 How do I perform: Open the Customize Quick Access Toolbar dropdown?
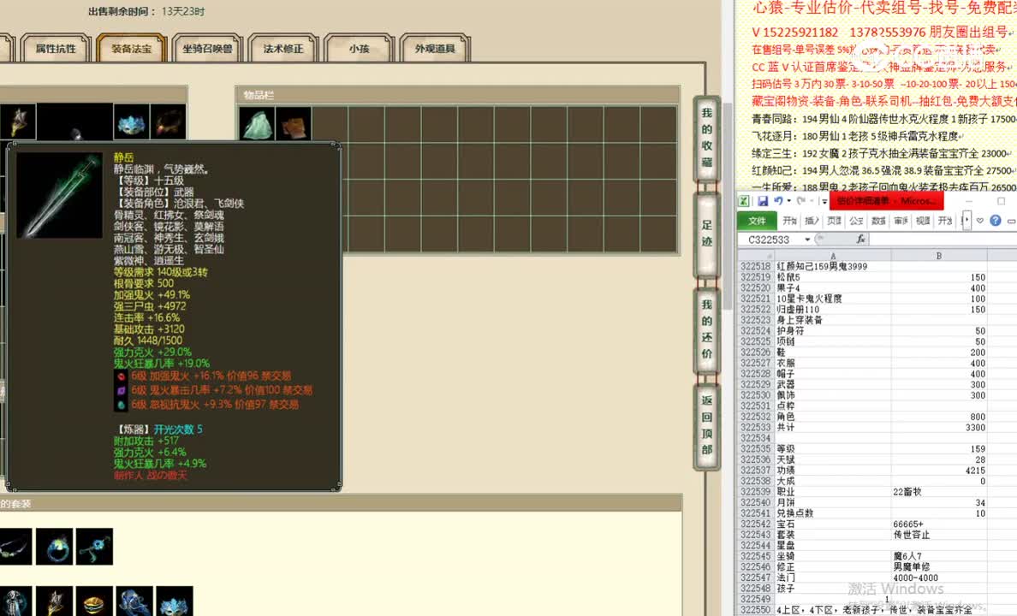824,200
